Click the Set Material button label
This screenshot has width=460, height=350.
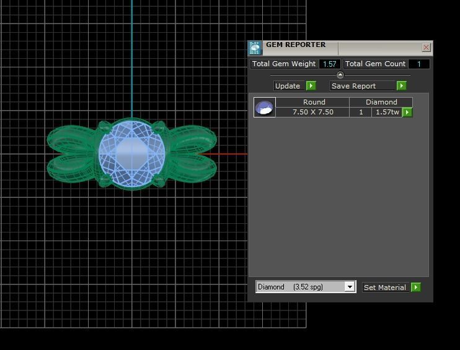pos(386,288)
